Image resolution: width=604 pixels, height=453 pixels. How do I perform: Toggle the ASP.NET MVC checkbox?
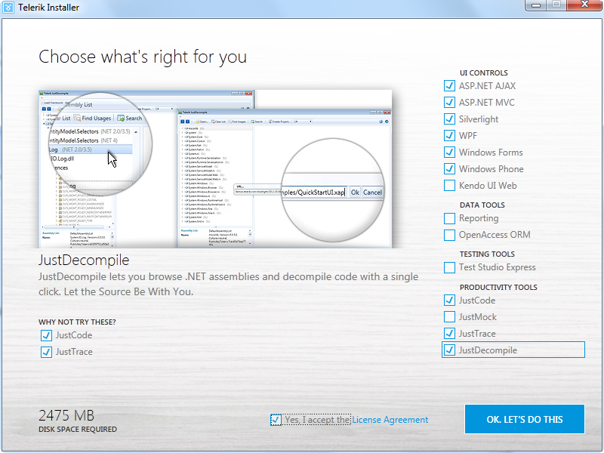449,102
